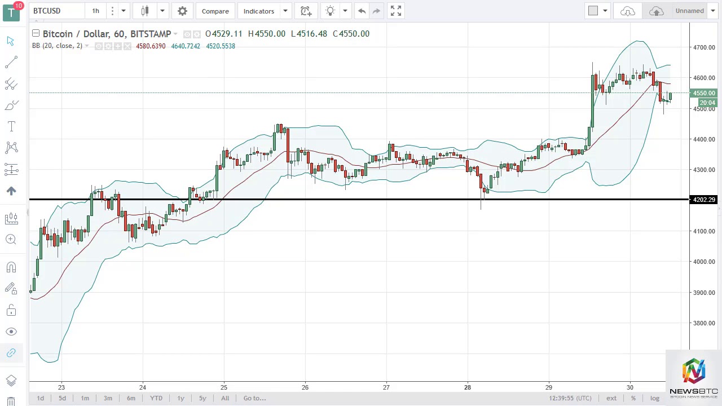Open the Bitcoin / Dollar title dropdown arrow

click(x=175, y=34)
